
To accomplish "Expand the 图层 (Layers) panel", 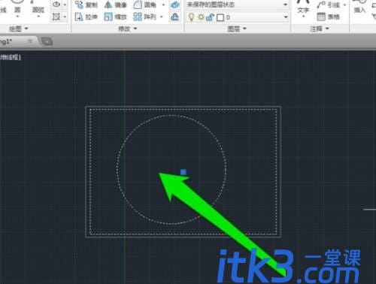I will (x=237, y=29).
